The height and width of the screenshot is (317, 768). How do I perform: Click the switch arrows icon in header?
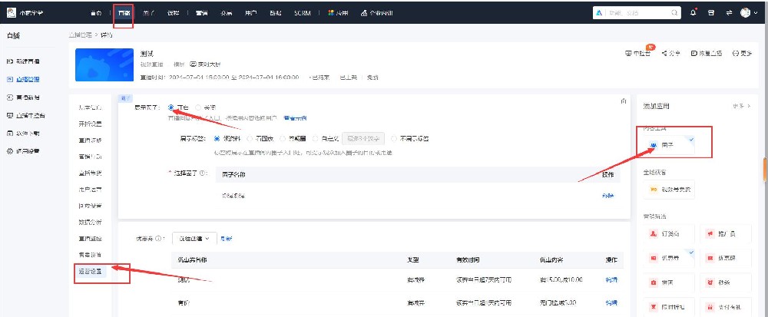tap(729, 13)
